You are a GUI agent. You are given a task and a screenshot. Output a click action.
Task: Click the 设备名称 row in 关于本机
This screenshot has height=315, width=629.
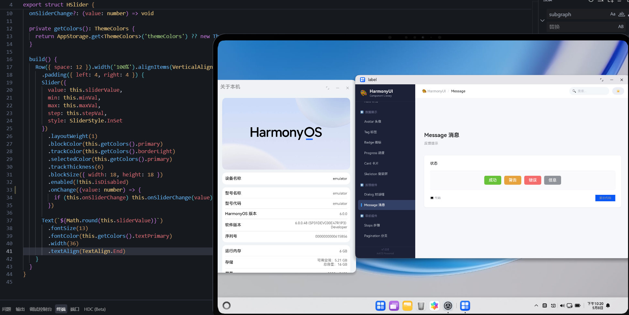pyautogui.click(x=286, y=179)
